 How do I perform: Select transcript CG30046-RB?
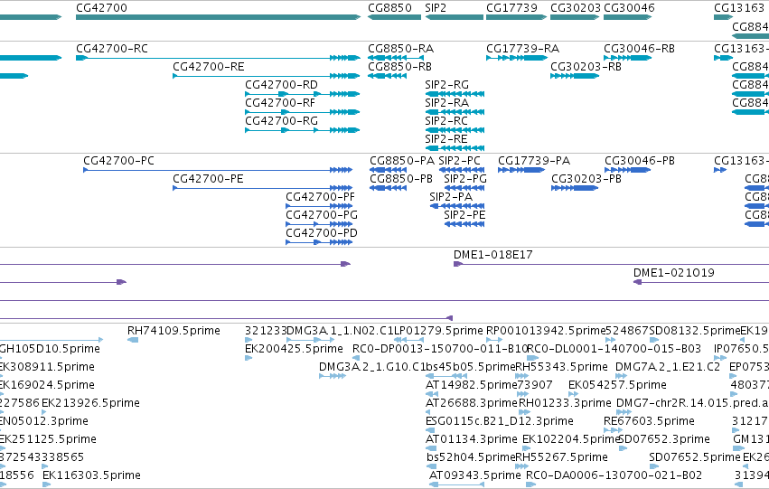(x=628, y=58)
